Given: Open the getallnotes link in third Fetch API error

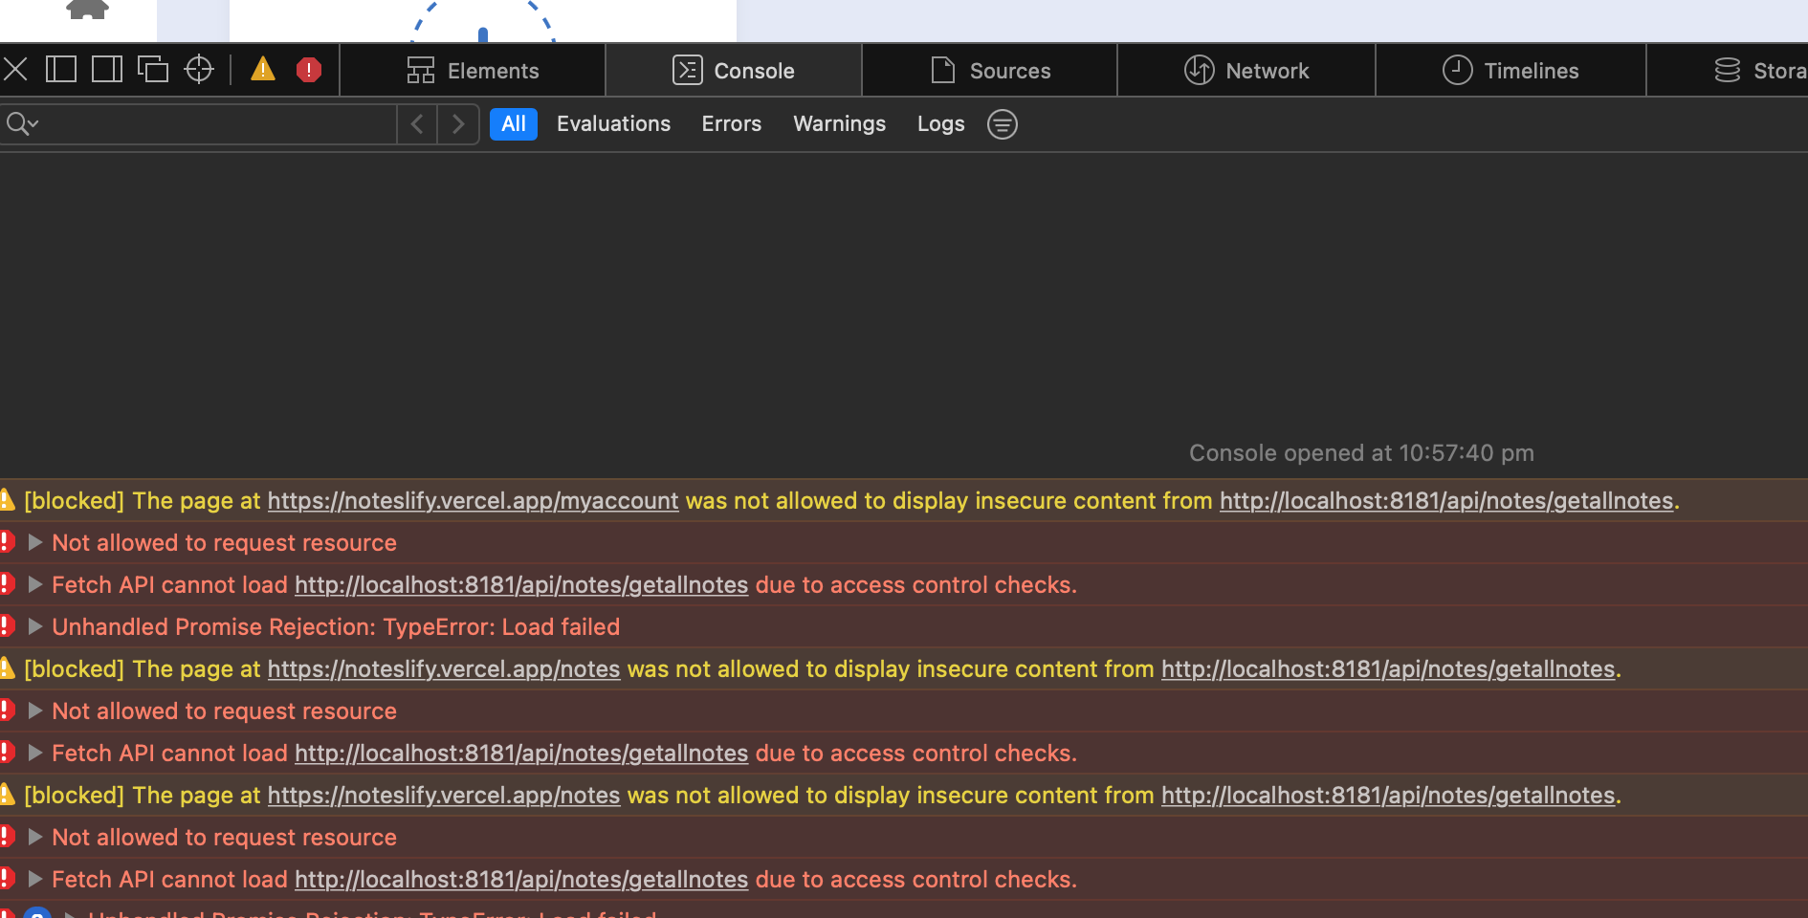Looking at the screenshot, I should [x=521, y=880].
